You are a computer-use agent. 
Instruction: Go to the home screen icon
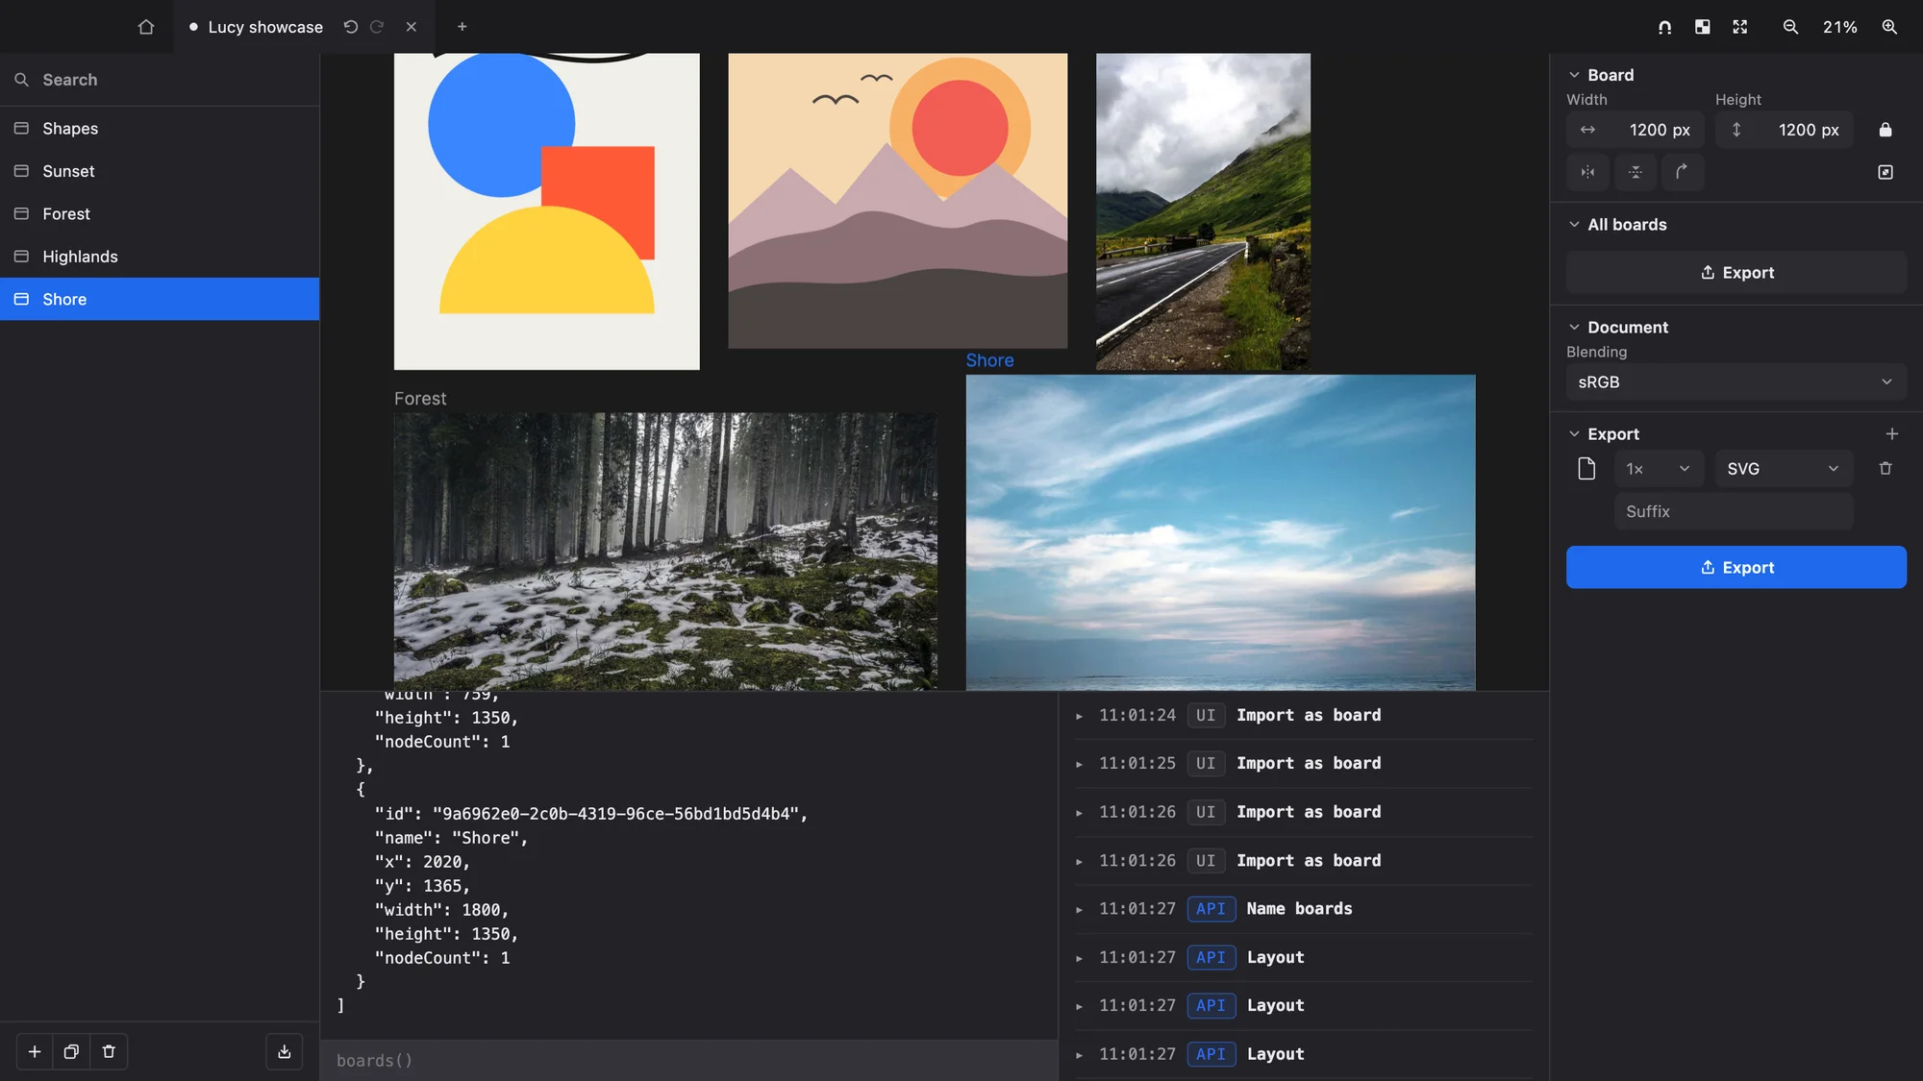pyautogui.click(x=146, y=27)
